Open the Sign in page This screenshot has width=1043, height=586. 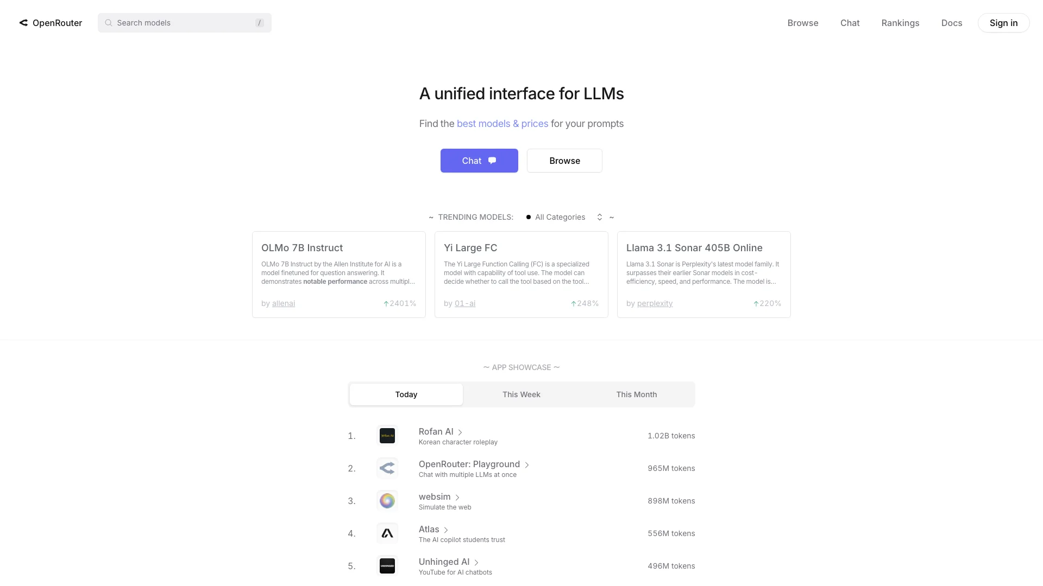click(x=1003, y=23)
